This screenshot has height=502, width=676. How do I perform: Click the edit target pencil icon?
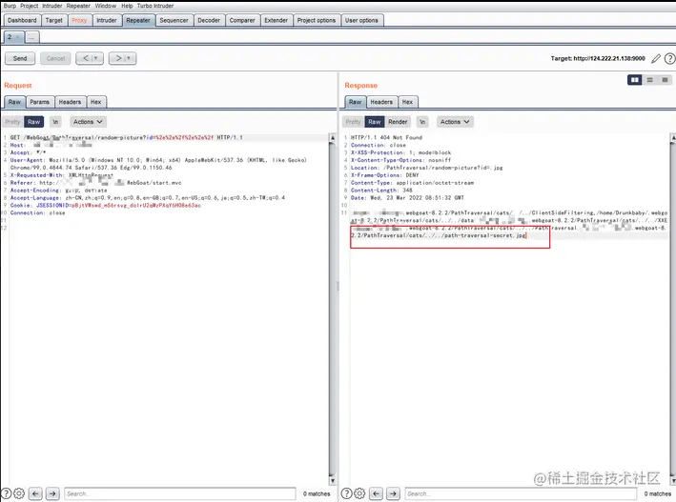656,59
